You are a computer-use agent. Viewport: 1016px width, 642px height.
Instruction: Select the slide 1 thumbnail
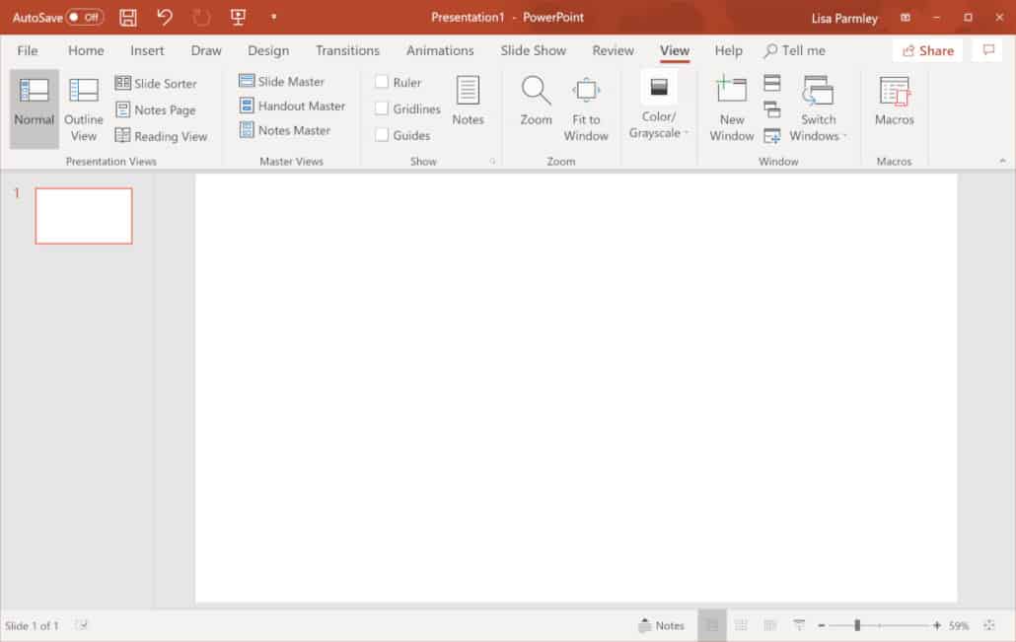pyautogui.click(x=84, y=215)
